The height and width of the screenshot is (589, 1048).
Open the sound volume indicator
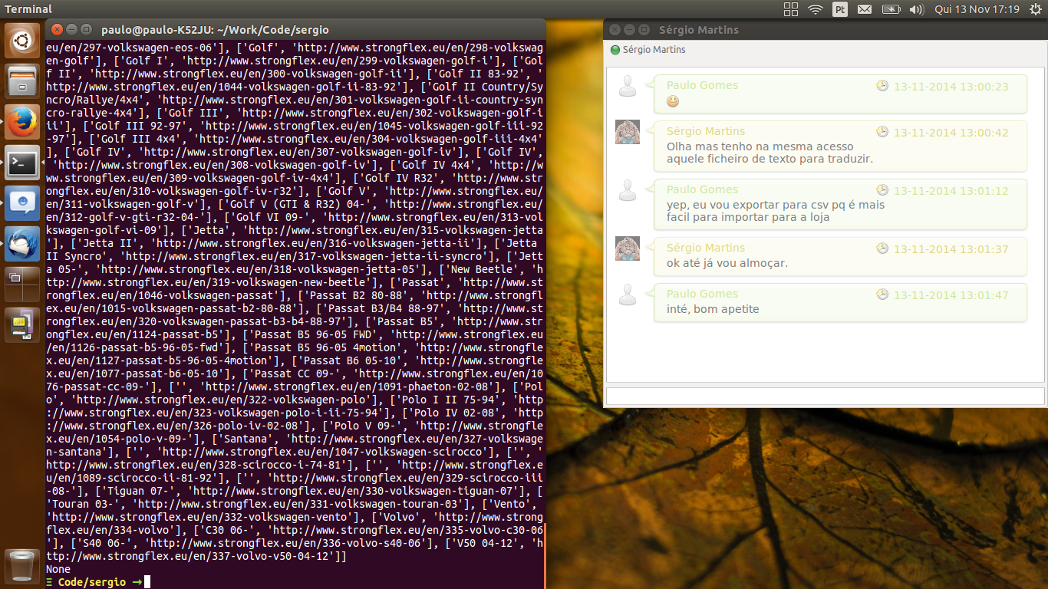[x=916, y=9]
